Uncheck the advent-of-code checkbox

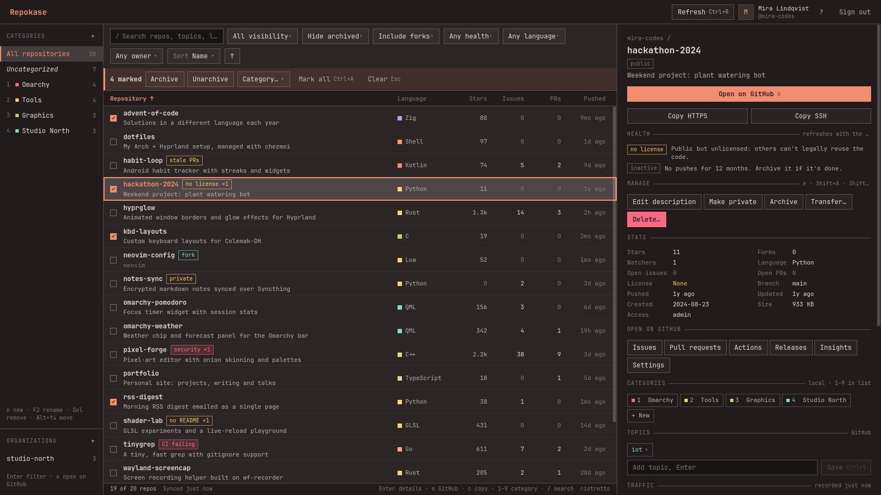(x=113, y=118)
